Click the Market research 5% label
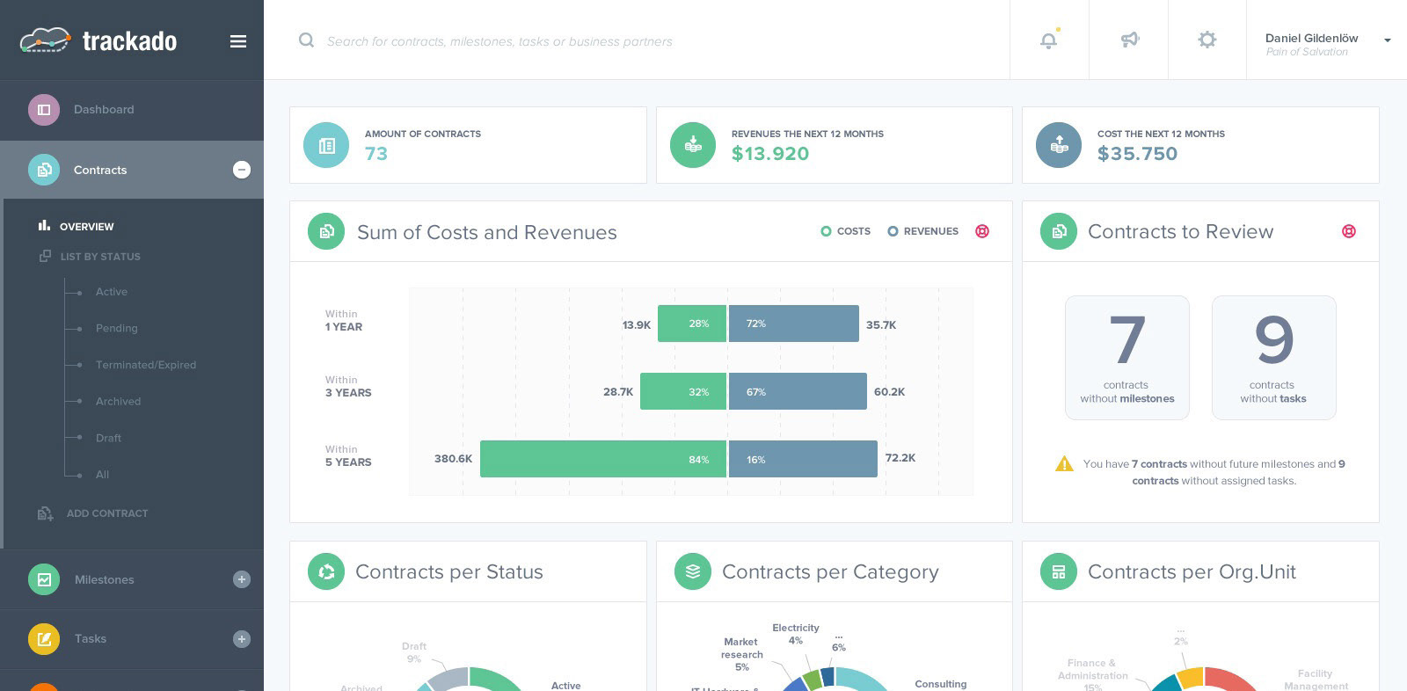The height and width of the screenshot is (691, 1407). 741,654
